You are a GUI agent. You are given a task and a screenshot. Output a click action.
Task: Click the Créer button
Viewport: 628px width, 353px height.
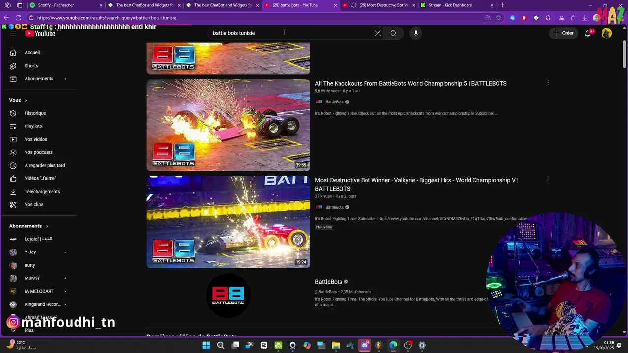click(563, 33)
